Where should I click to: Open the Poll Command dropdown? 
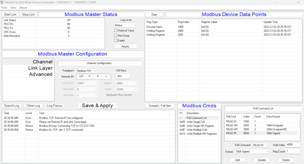point(261,145)
